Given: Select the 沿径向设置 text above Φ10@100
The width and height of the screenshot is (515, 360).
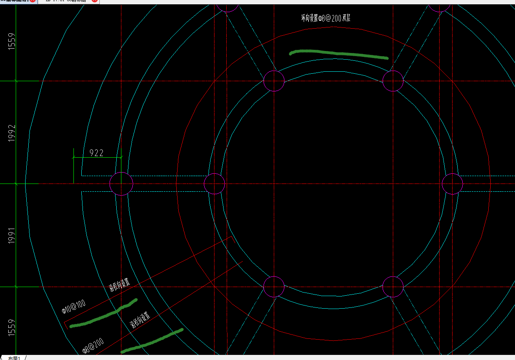Looking at the screenshot, I should pyautogui.click(x=119, y=286).
